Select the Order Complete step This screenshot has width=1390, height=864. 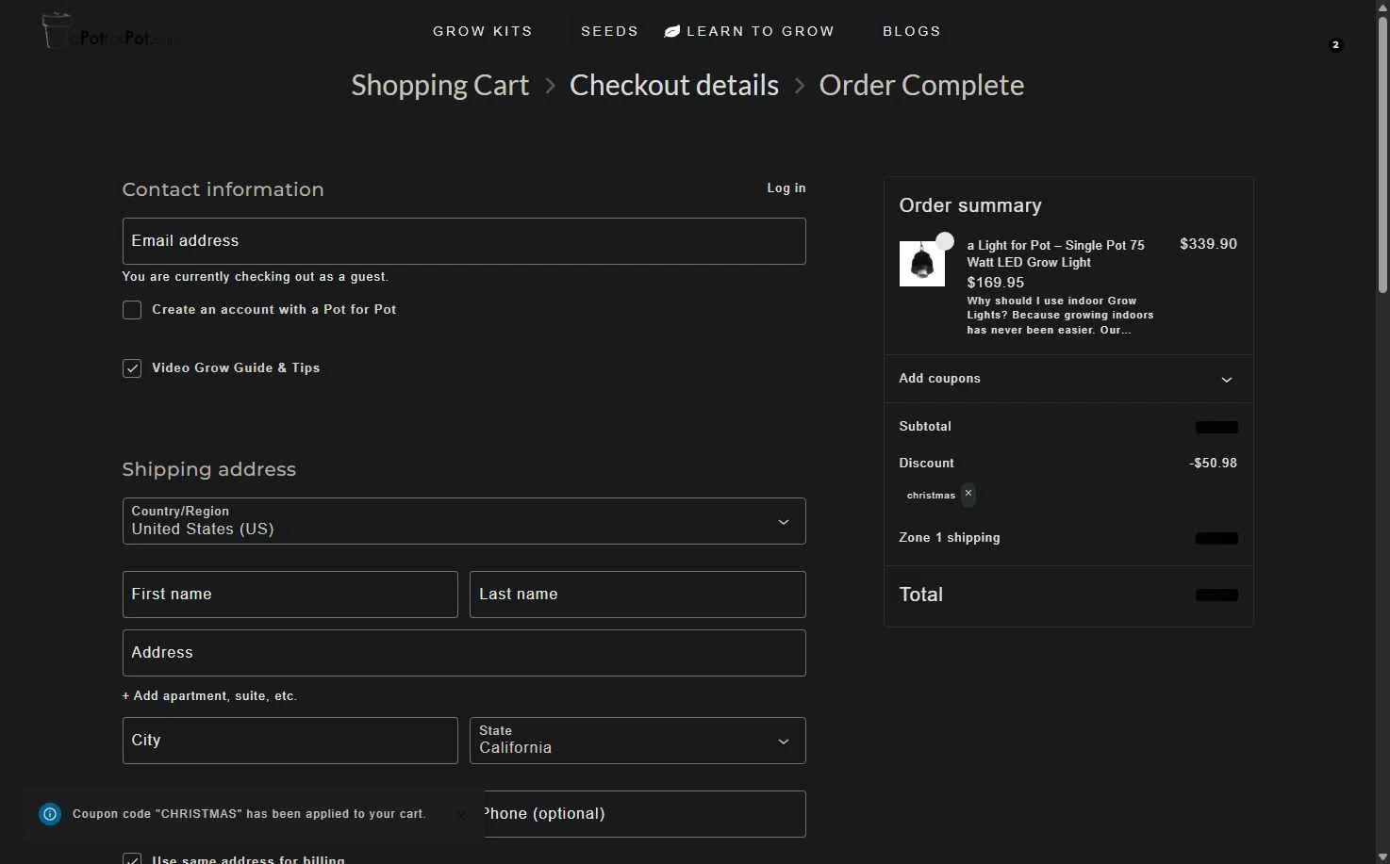(921, 86)
